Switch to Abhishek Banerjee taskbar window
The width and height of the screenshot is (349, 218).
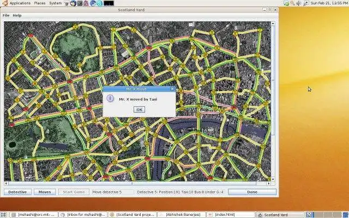(182, 215)
